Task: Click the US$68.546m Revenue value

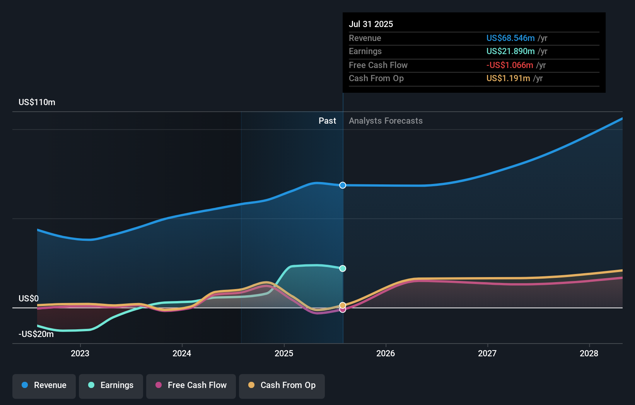Action: click(511, 38)
